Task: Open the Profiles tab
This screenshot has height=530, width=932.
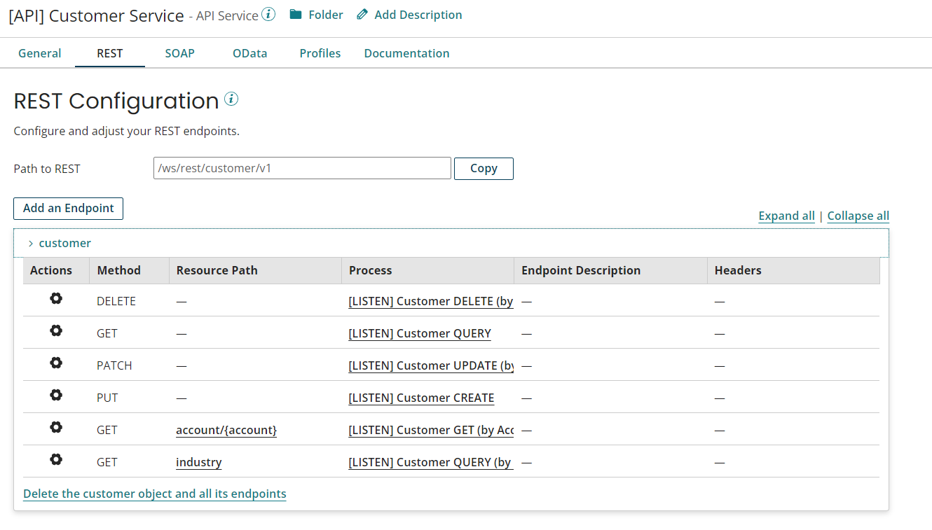Action: (320, 53)
